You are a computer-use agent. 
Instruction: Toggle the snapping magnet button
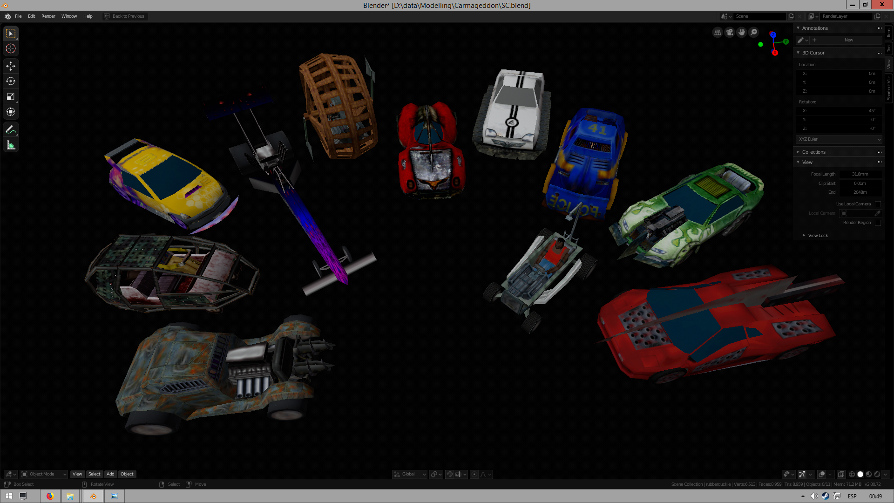click(449, 474)
